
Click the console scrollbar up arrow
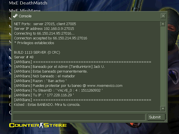163,24
